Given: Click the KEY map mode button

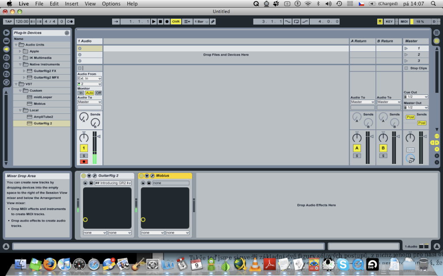Looking at the screenshot, I should tap(389, 22).
